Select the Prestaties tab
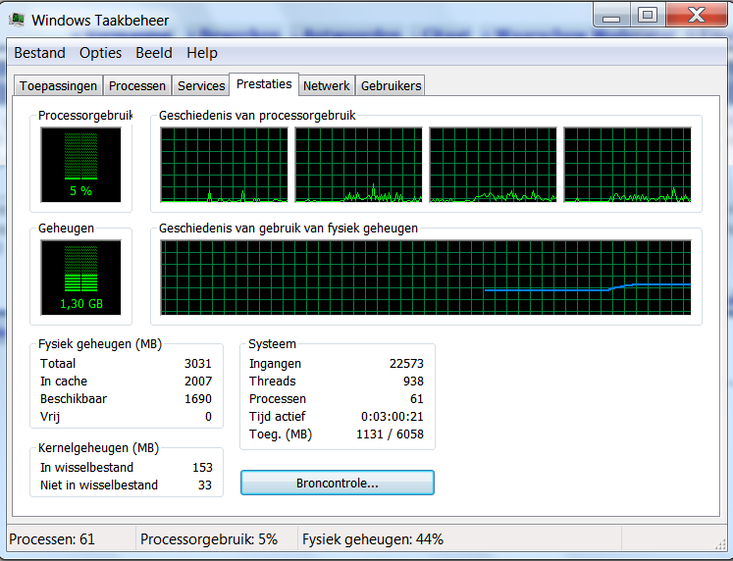The width and height of the screenshot is (733, 561). pos(264,84)
